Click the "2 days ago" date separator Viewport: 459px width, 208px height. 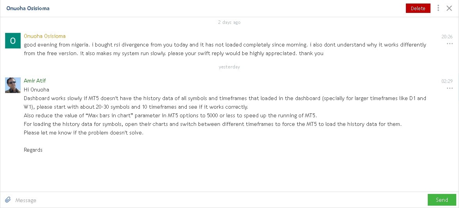pos(229,22)
